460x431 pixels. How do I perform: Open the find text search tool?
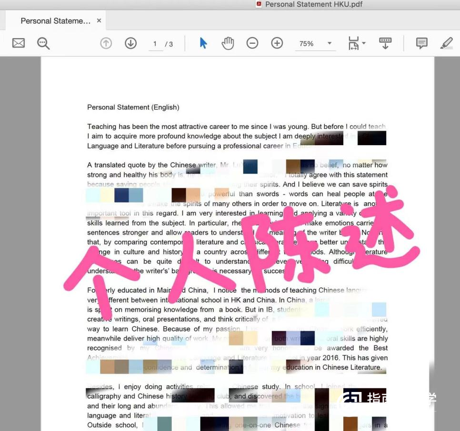[x=43, y=43]
